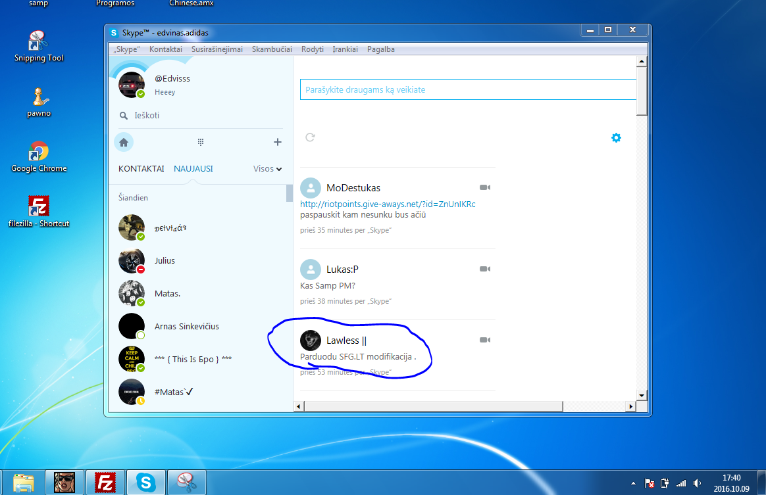Screen dimensions: 766x495
Task: Start video call with Lawless ||
Action: (484, 340)
